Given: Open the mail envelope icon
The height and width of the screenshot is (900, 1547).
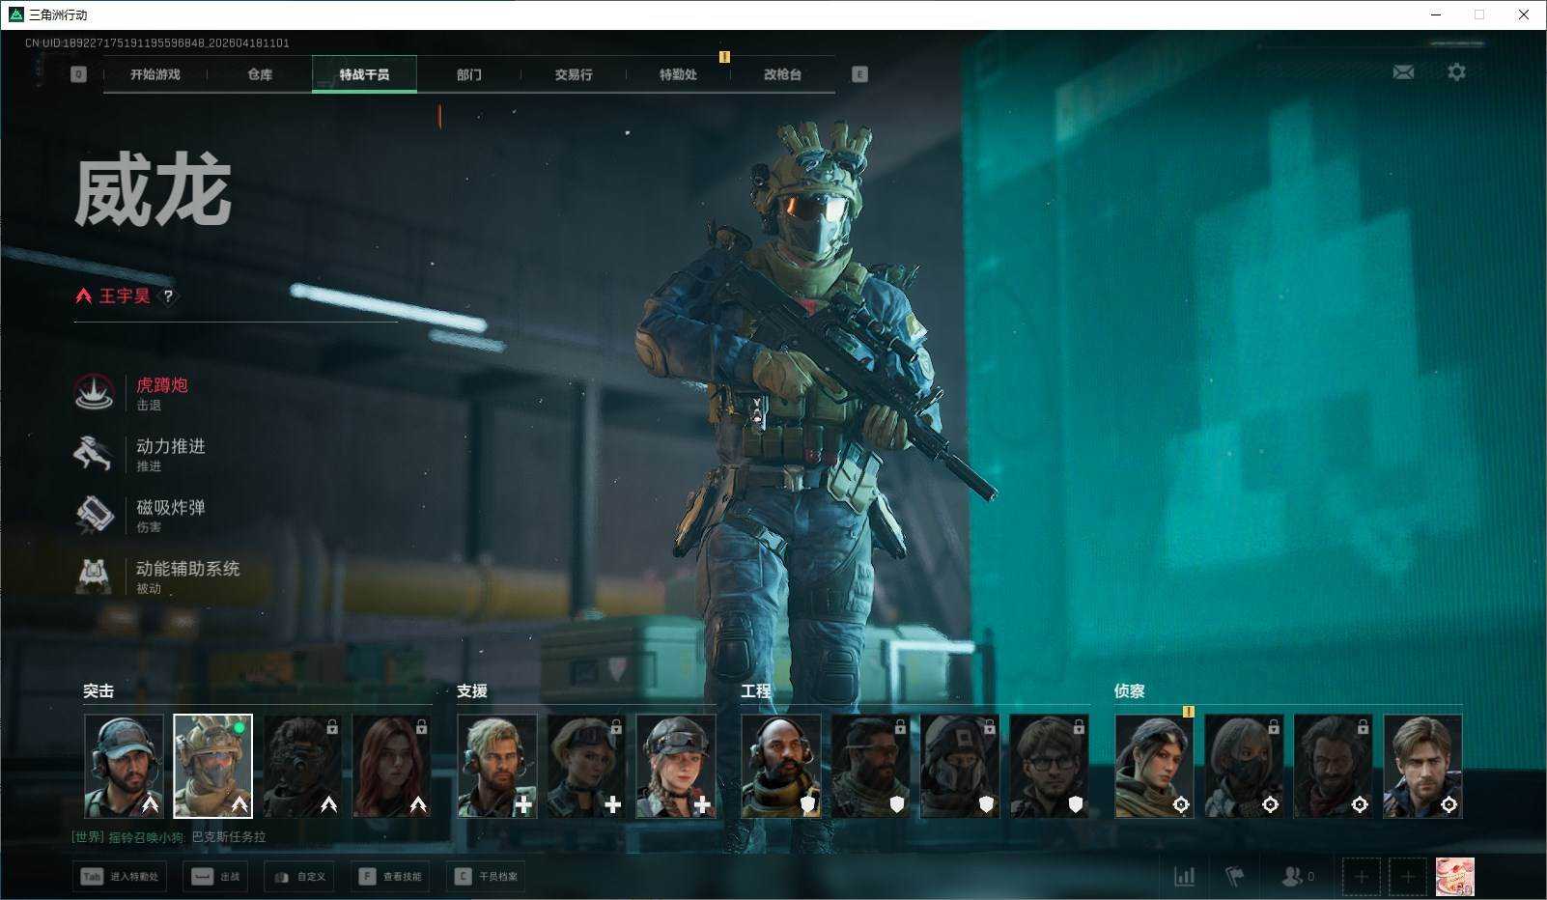Looking at the screenshot, I should (1403, 72).
